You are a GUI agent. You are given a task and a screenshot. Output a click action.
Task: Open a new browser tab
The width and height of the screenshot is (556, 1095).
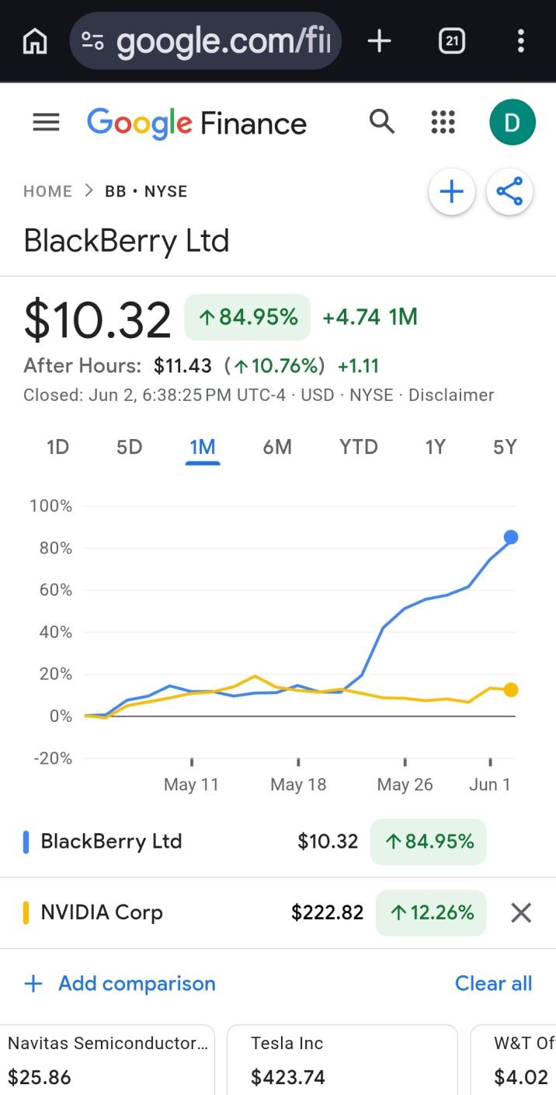coord(379,40)
